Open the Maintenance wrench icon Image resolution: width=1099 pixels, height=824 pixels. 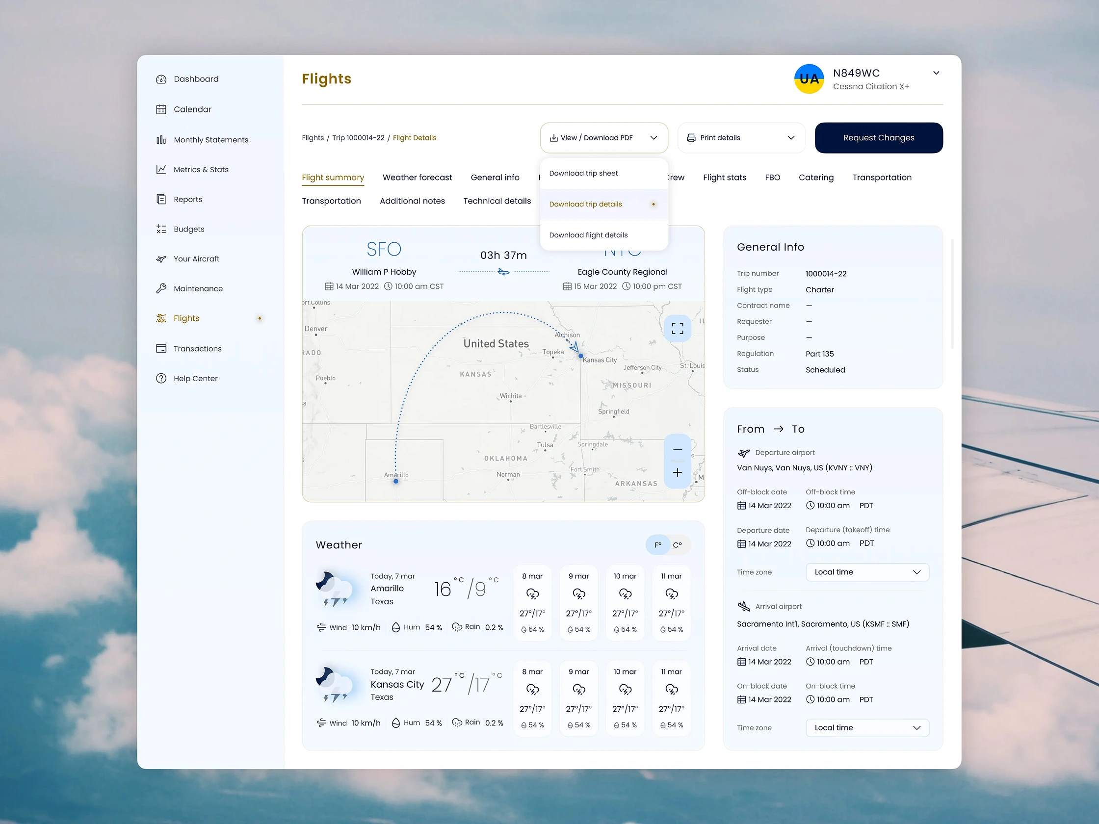[x=161, y=288]
